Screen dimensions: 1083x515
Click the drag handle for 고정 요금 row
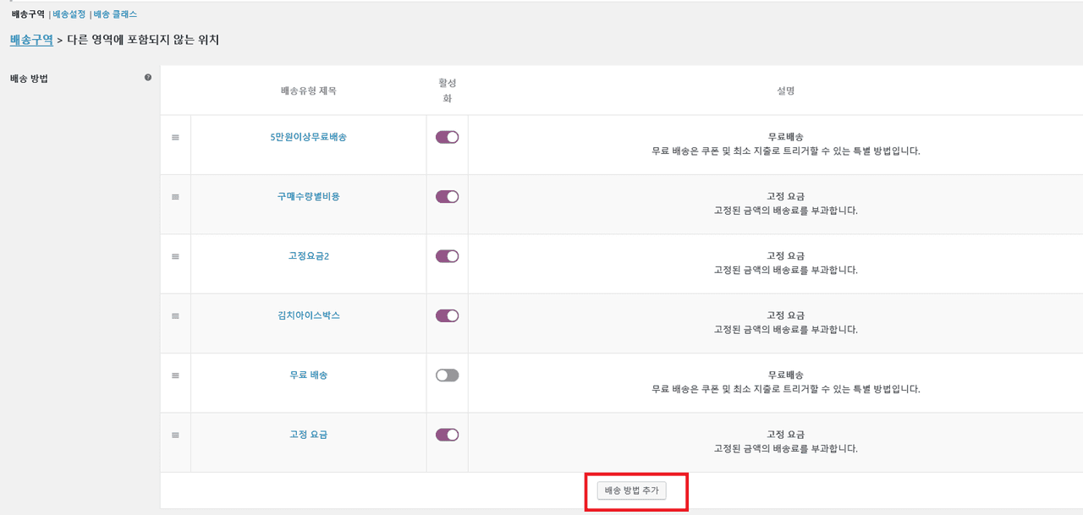[x=175, y=435]
